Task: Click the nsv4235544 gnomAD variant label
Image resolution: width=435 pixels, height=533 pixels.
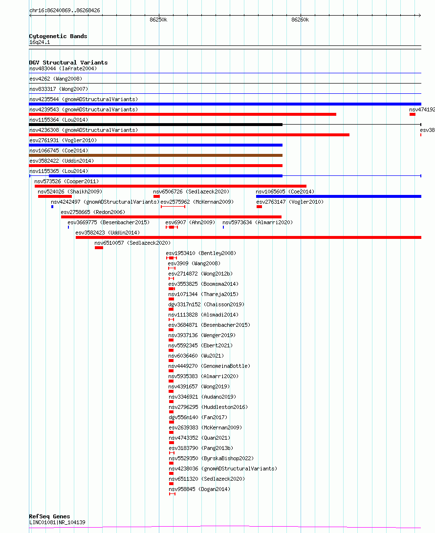Action: pos(84,99)
